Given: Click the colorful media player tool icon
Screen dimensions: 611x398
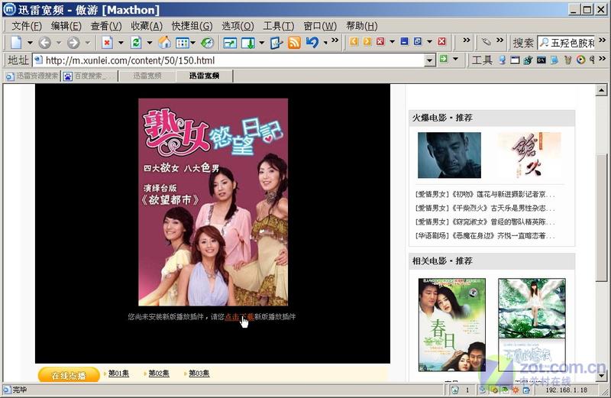Looking at the screenshot, I should [580, 60].
